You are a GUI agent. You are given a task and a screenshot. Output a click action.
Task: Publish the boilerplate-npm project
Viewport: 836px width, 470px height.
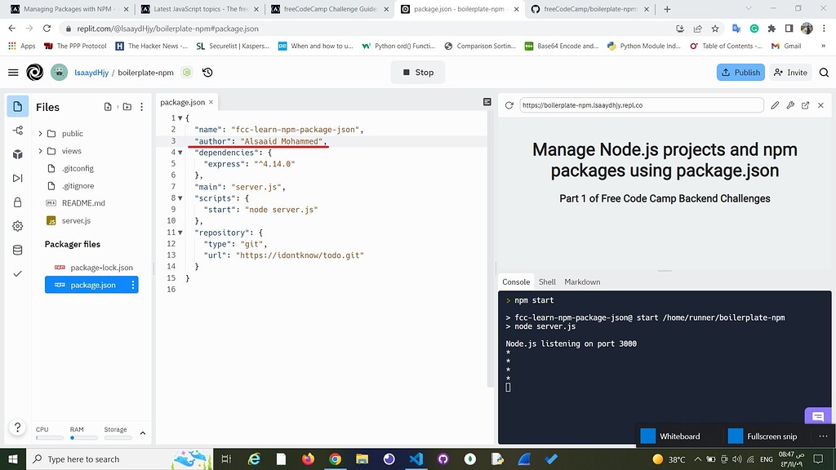point(740,72)
